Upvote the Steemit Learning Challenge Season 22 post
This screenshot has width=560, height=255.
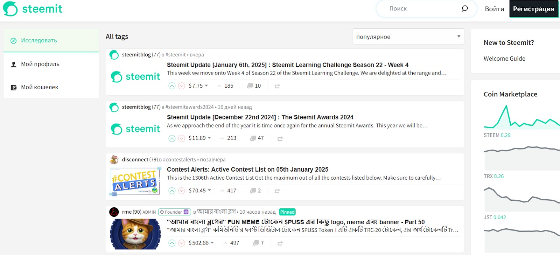172,86
